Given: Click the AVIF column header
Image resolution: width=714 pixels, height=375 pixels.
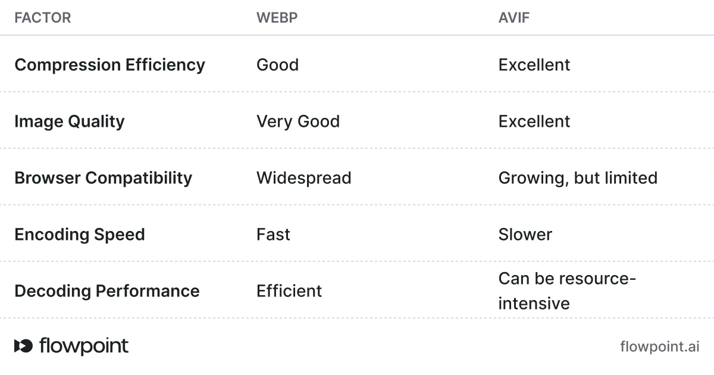Looking at the screenshot, I should (x=513, y=18).
